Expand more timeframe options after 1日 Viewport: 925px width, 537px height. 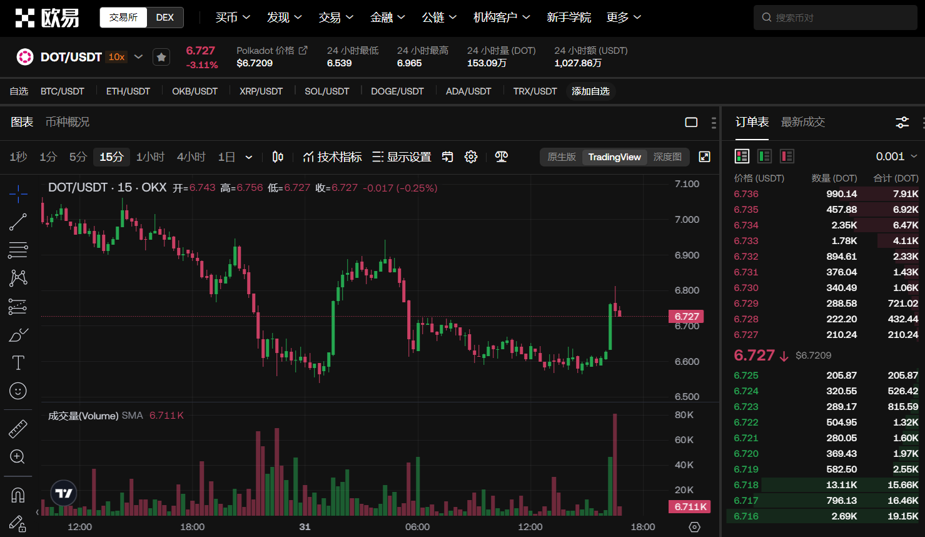pyautogui.click(x=249, y=157)
